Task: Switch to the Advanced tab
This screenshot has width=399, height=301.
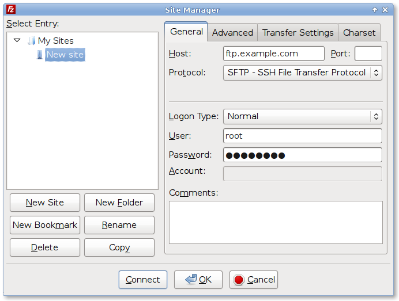Action: [x=232, y=33]
